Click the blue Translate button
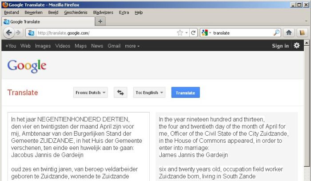 (185, 93)
